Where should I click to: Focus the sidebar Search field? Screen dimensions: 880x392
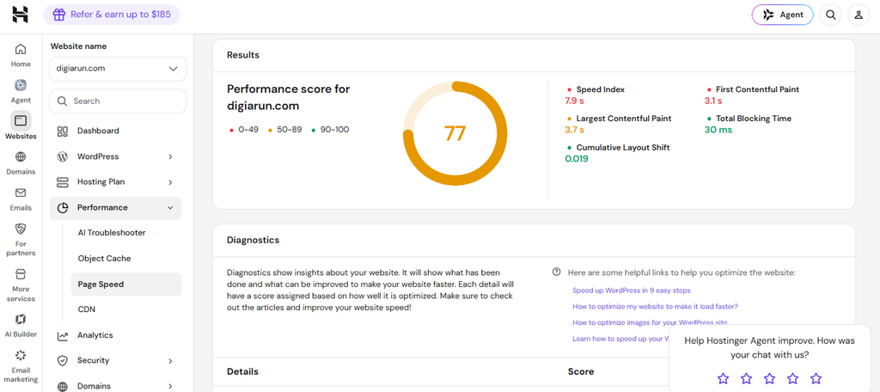tap(118, 101)
